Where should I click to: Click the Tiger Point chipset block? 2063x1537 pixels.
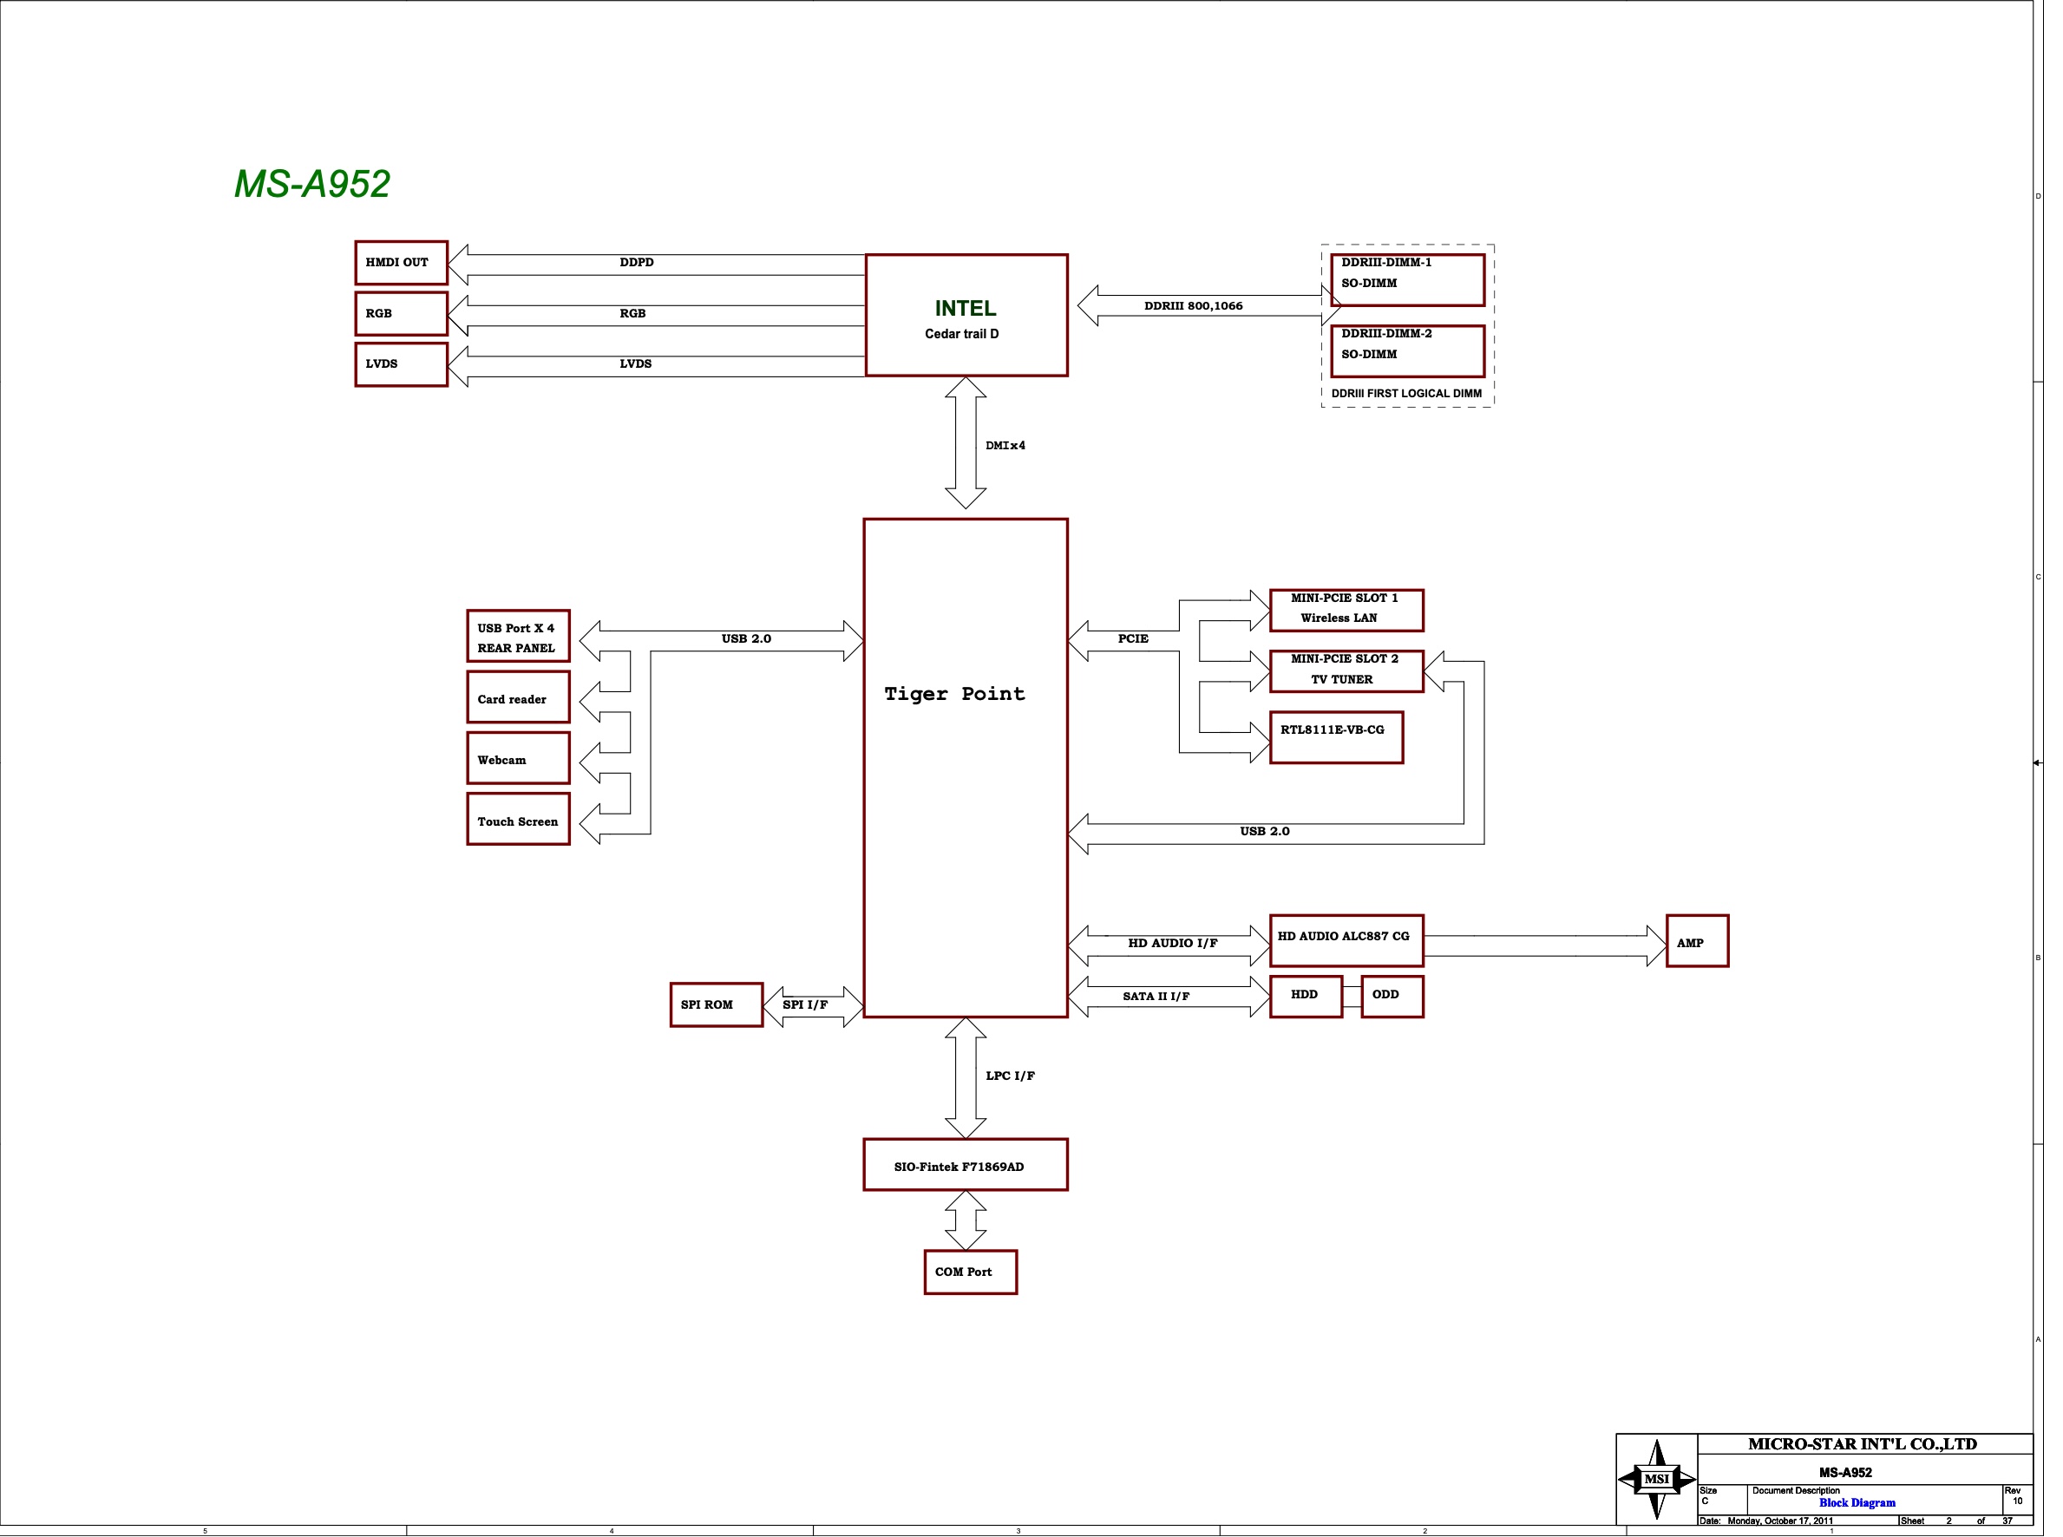click(x=966, y=693)
